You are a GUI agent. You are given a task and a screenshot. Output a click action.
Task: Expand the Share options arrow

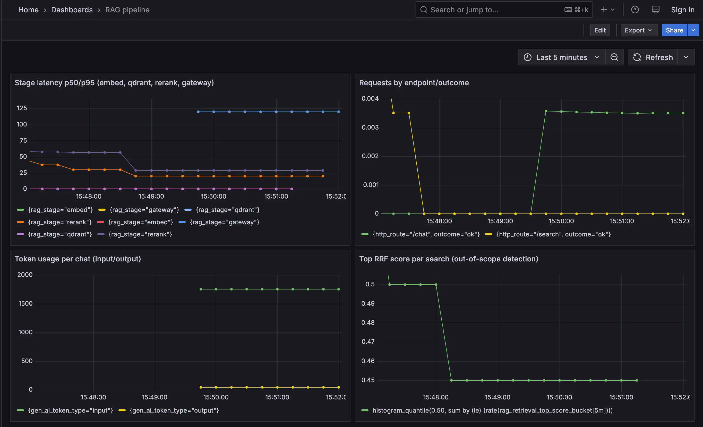pyautogui.click(x=693, y=30)
